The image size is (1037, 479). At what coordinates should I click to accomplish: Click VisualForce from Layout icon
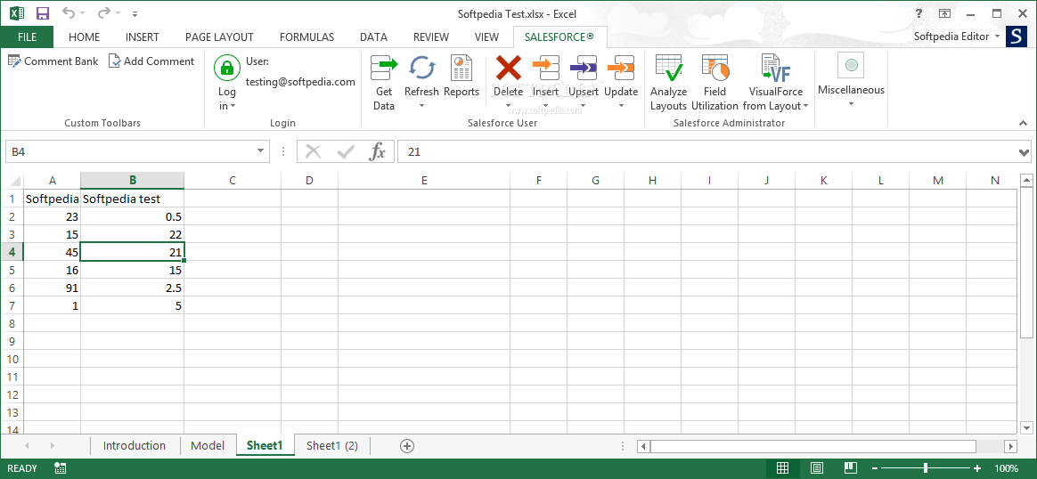point(776,68)
